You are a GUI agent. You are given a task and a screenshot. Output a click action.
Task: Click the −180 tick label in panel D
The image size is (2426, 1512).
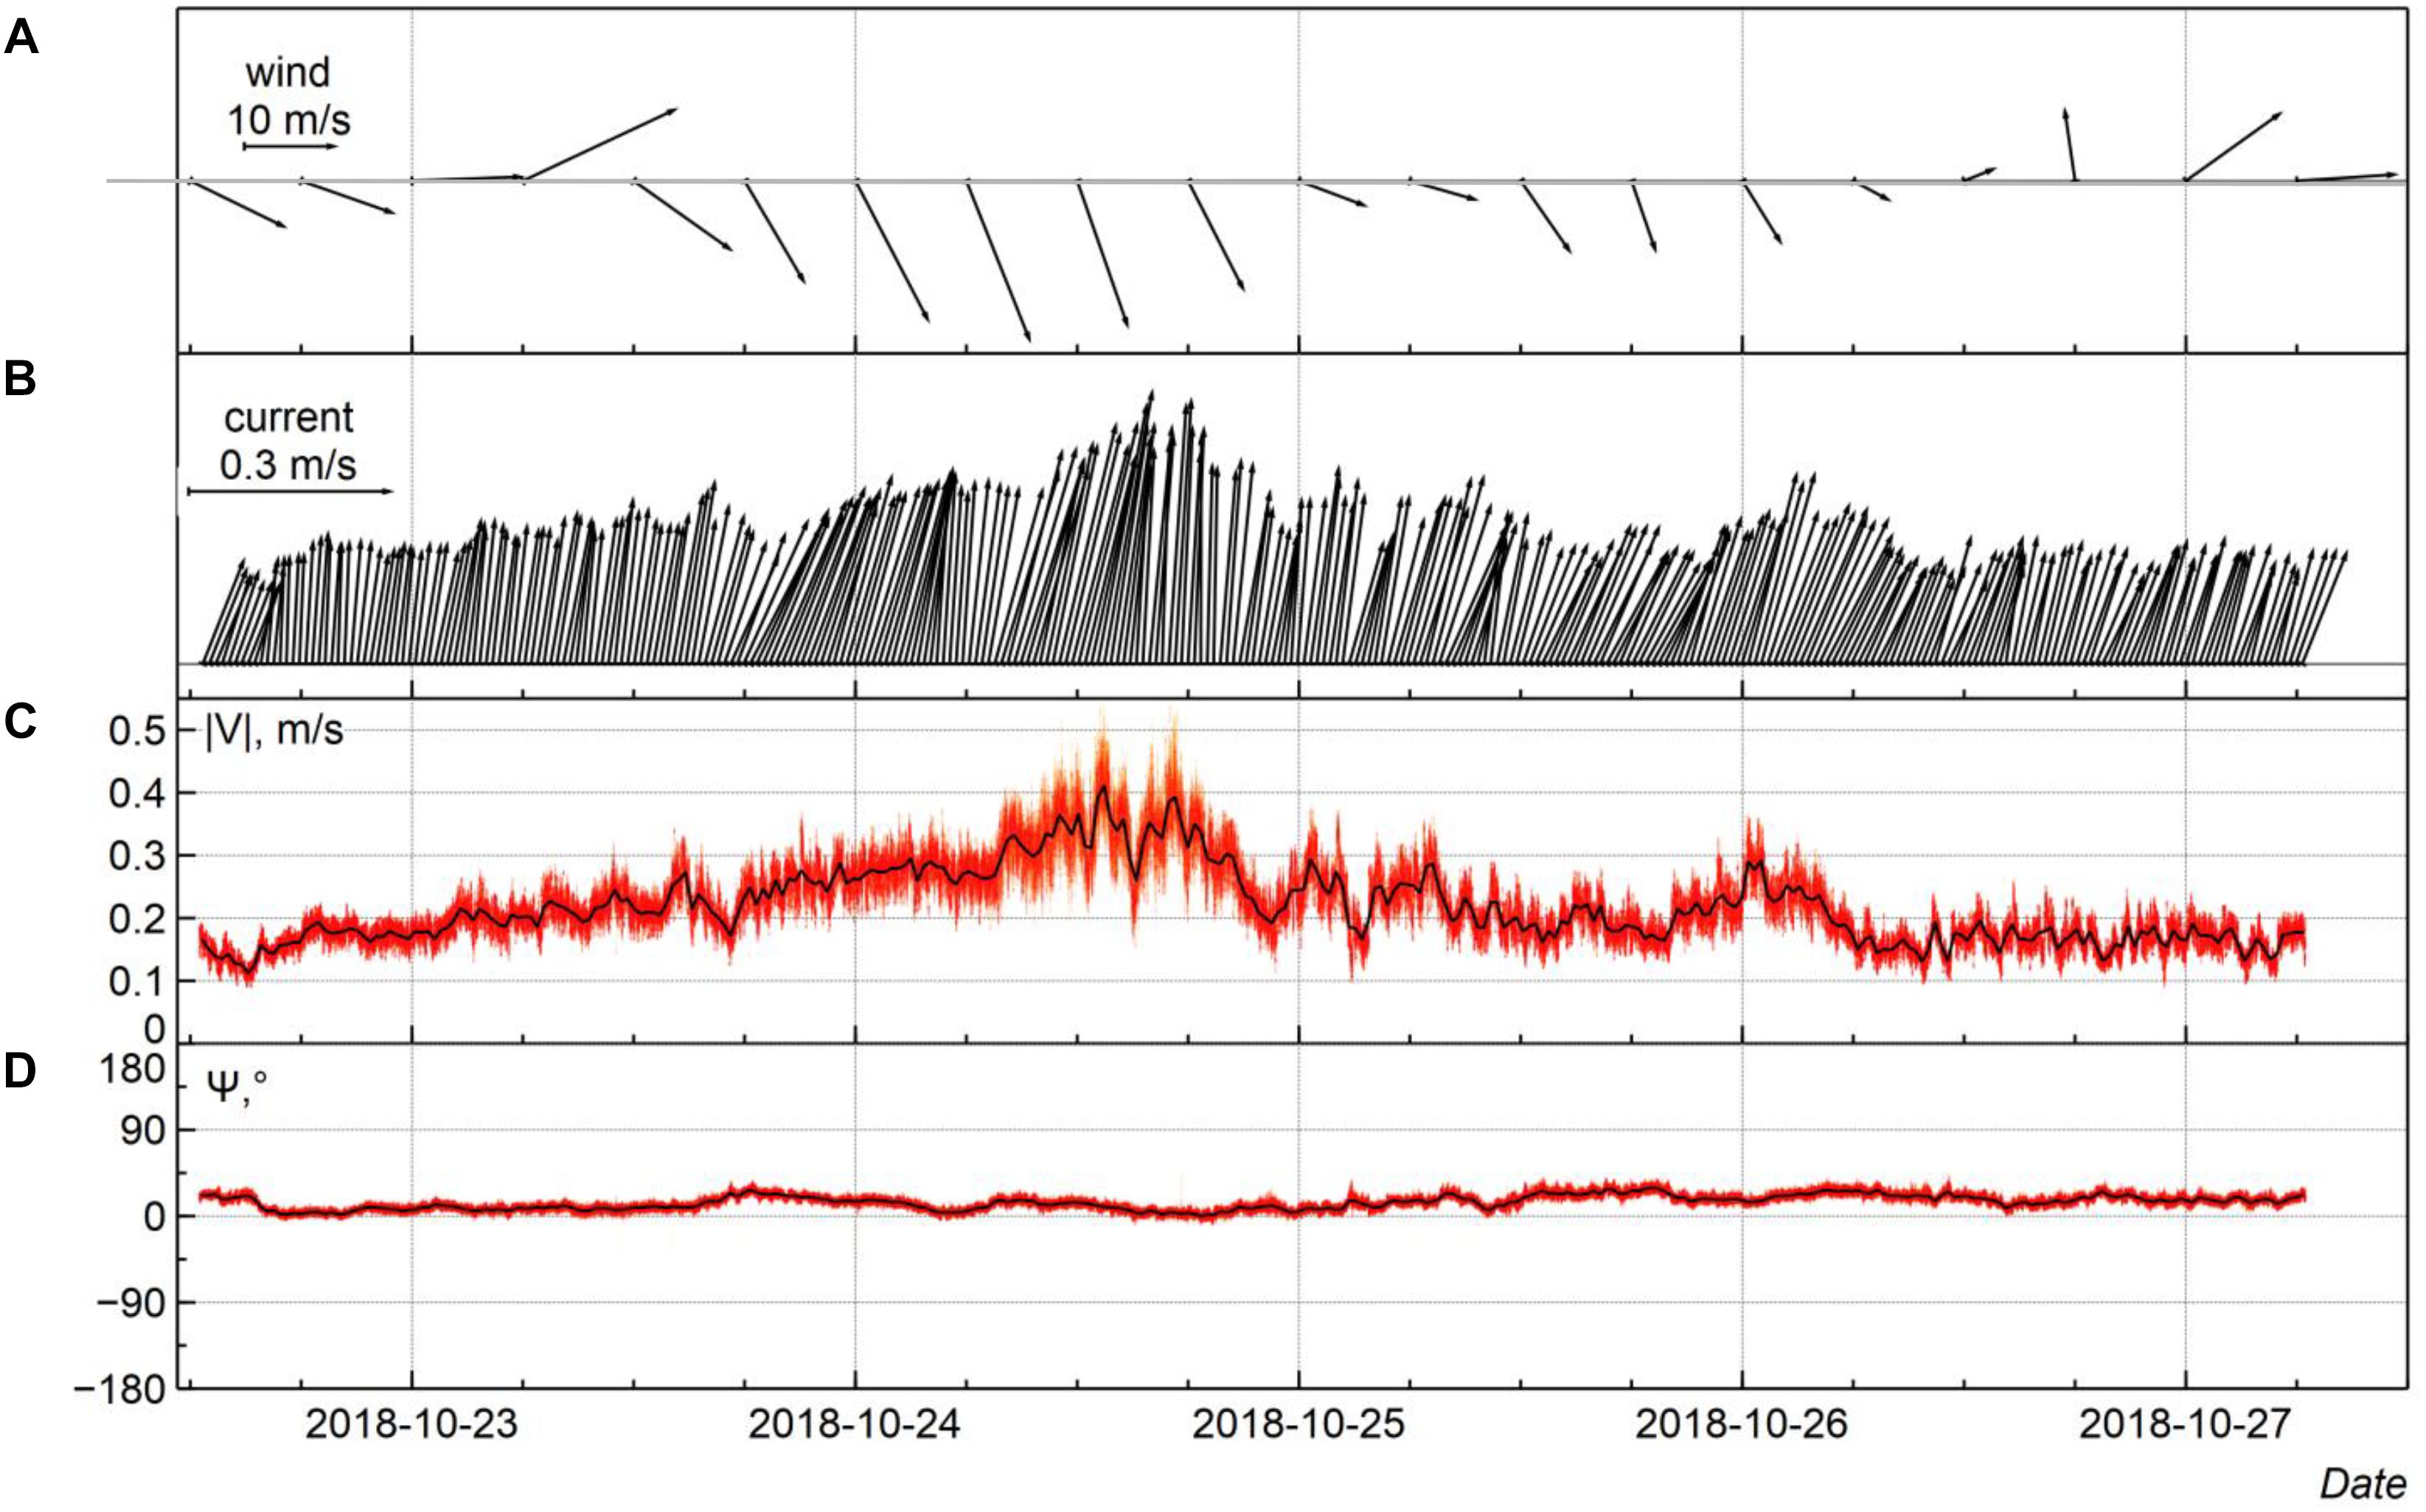pos(119,1390)
